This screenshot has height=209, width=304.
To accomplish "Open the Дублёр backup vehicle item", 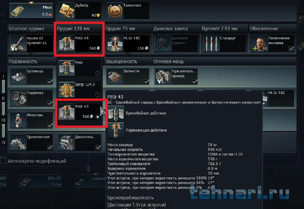I will (80, 11).
